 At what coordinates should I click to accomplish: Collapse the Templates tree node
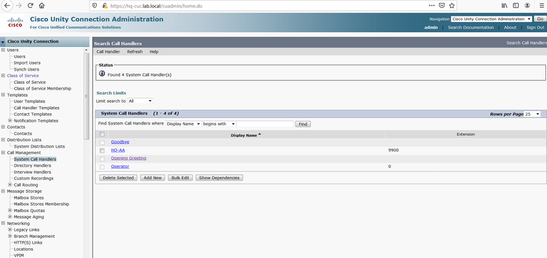coord(3,95)
